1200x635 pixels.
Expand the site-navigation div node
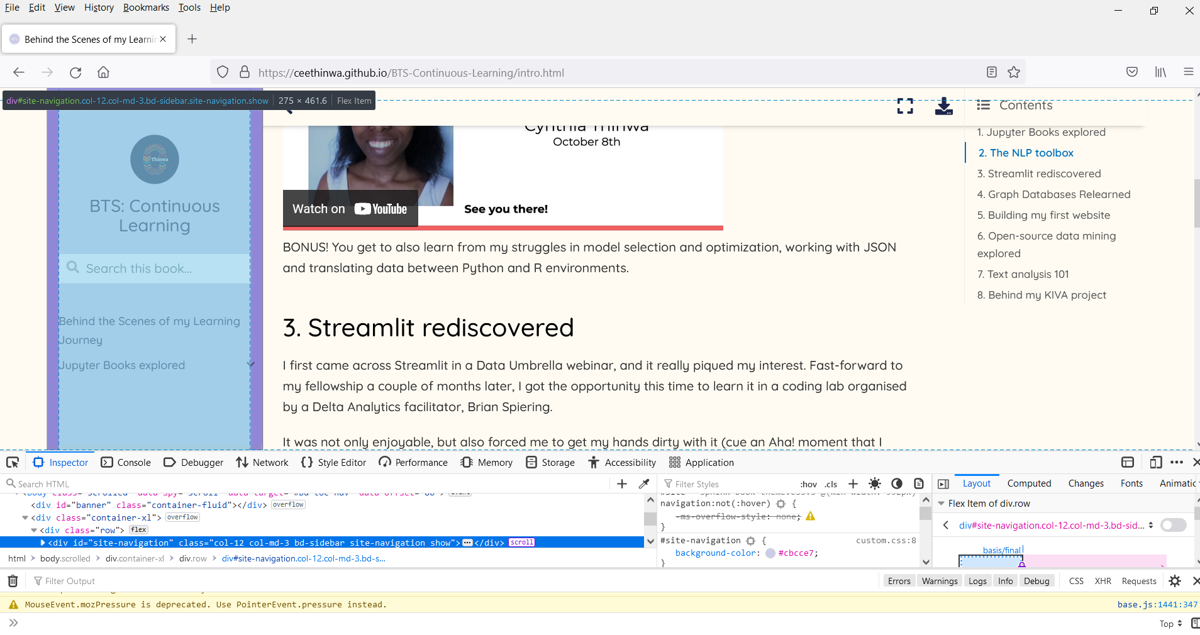(x=43, y=543)
